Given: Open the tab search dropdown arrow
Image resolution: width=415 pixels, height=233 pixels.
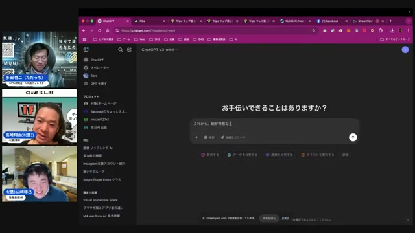Looking at the screenshot, I should [x=409, y=21].
